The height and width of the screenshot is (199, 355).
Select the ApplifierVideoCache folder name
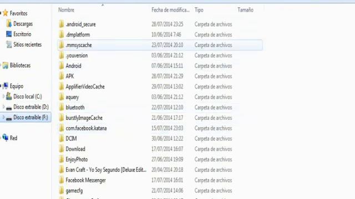85,87
